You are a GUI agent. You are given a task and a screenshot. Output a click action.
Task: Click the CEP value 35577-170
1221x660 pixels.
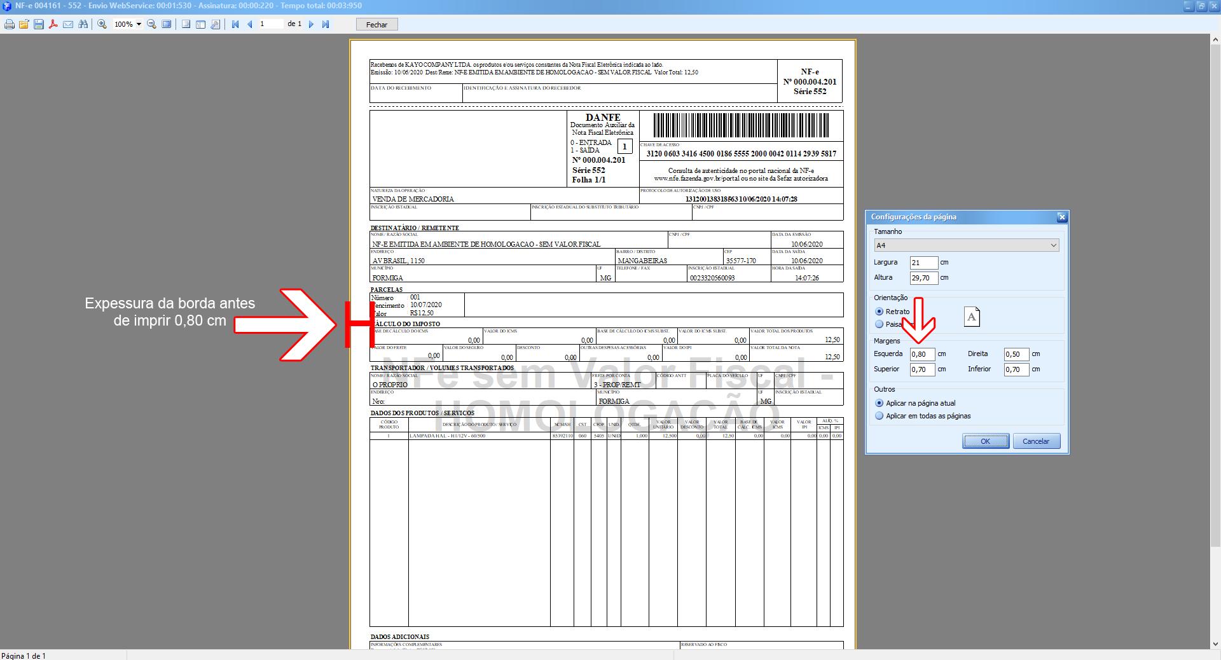coord(741,261)
